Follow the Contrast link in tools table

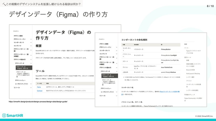39,91
